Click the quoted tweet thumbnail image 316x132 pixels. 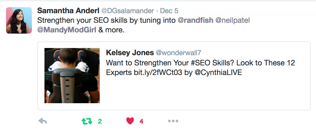[72, 76]
